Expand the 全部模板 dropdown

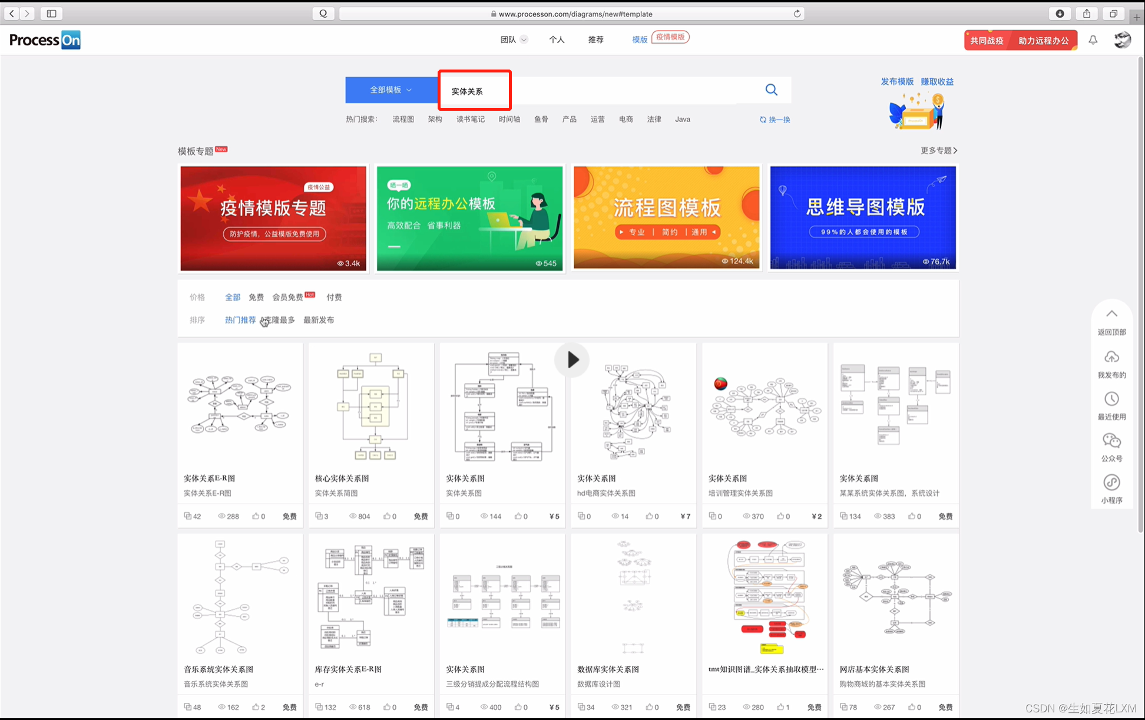(391, 90)
